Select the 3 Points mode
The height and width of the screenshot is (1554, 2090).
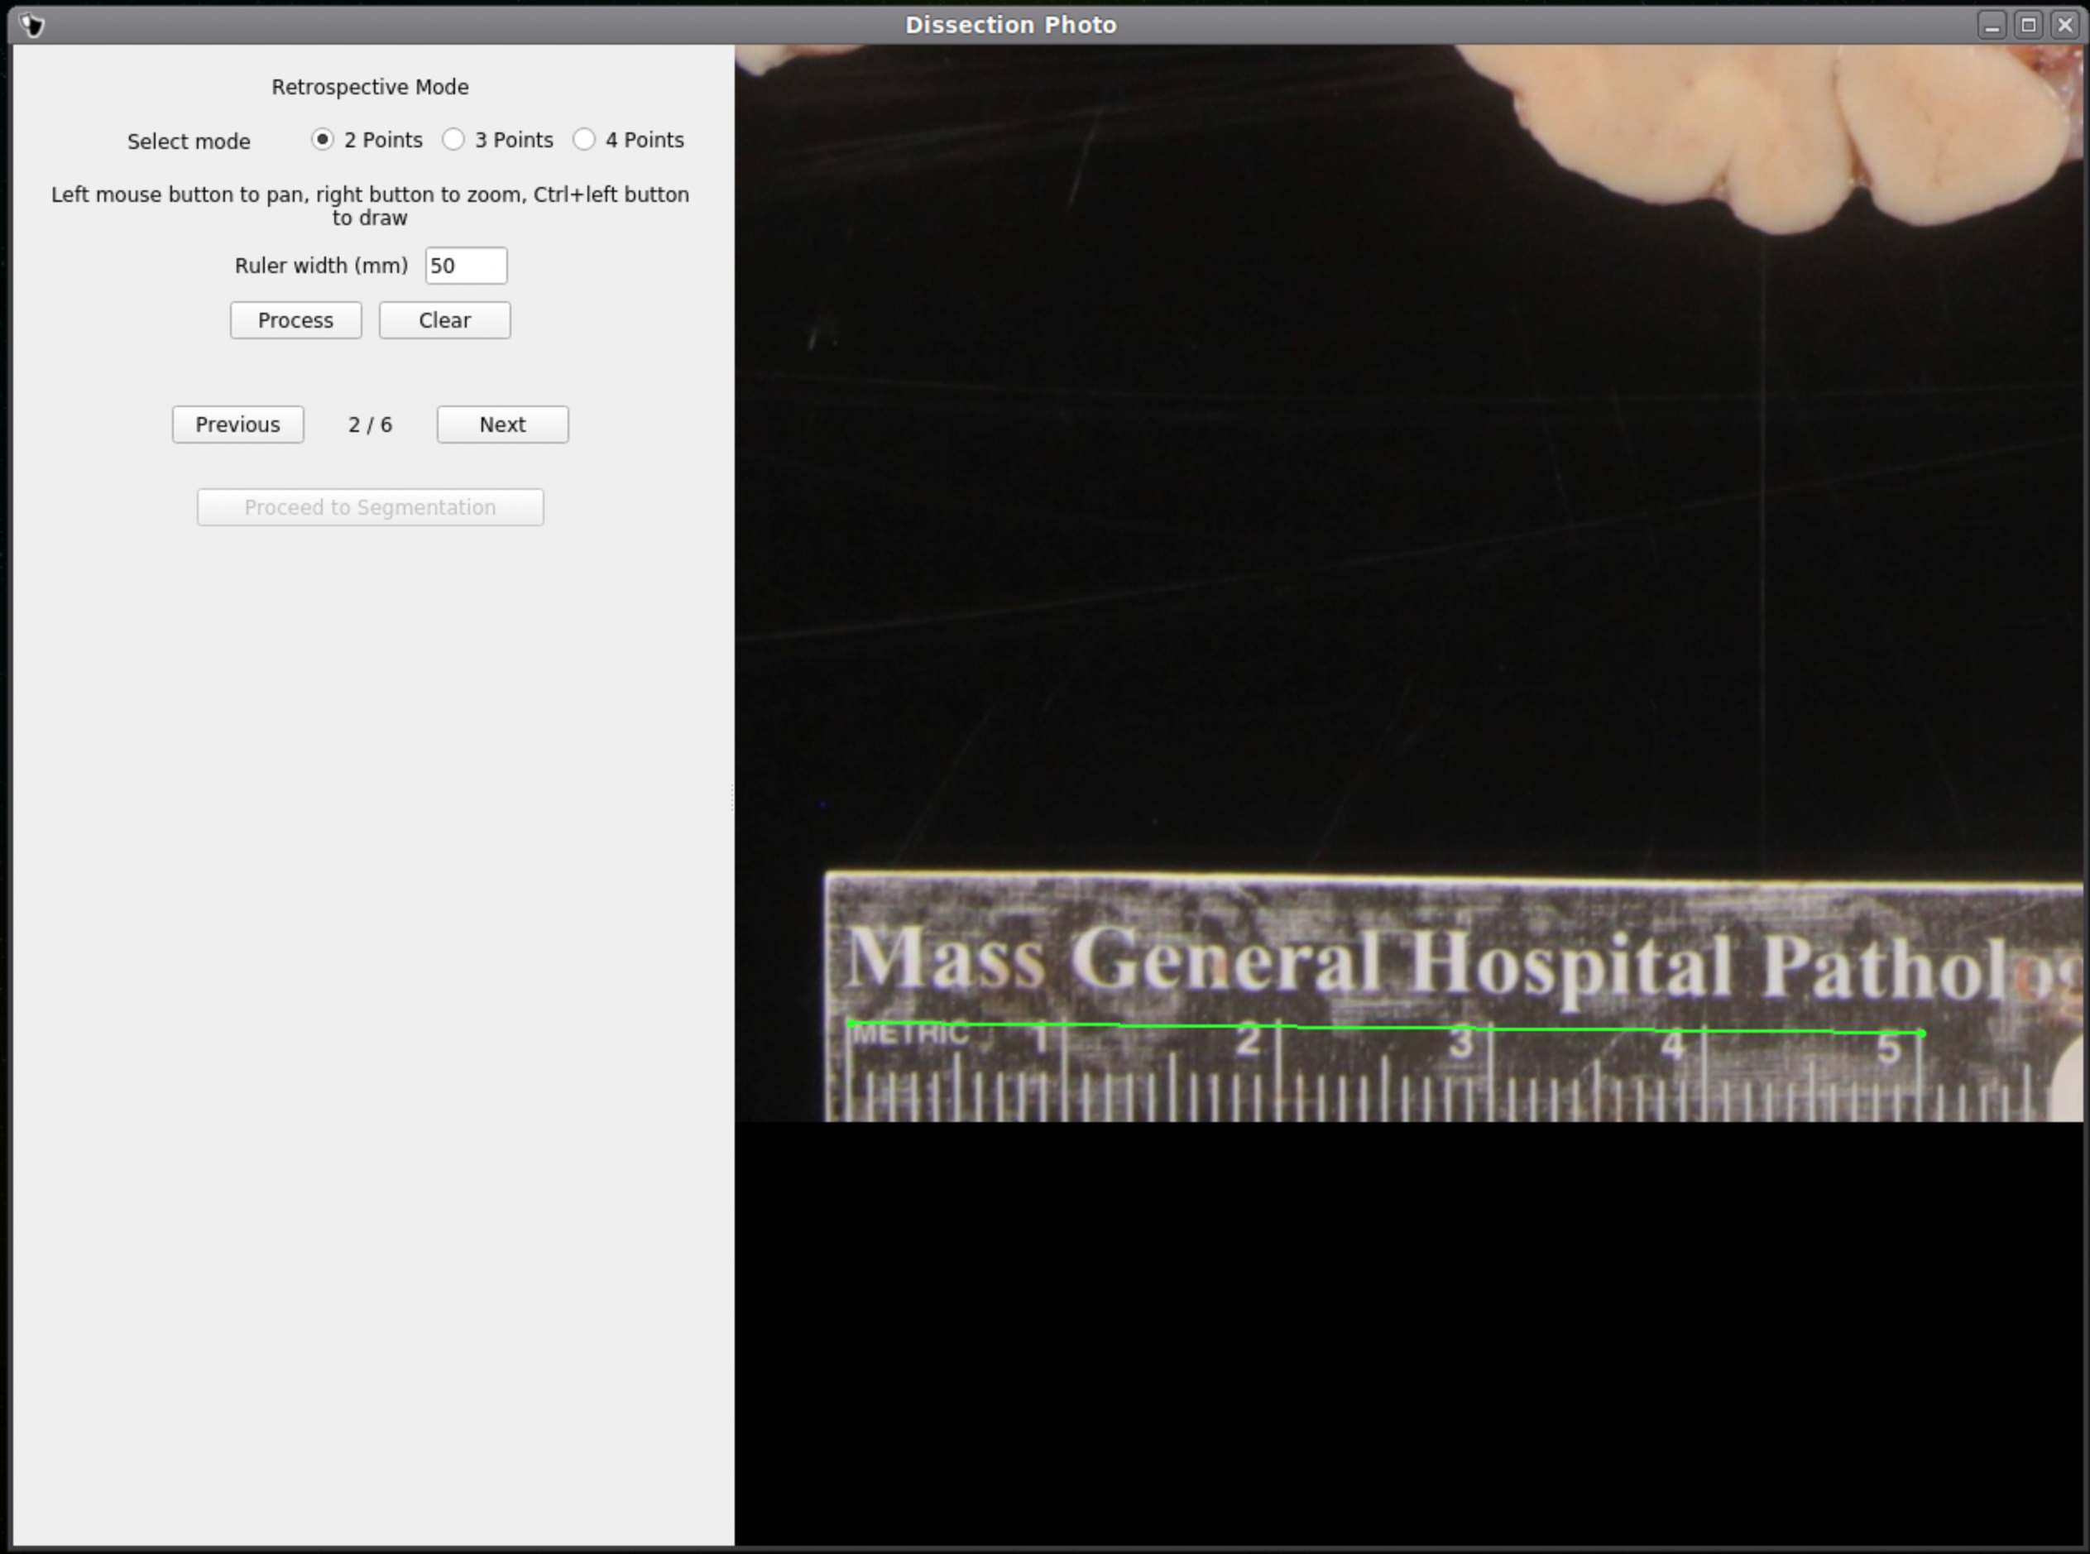pyautogui.click(x=453, y=140)
